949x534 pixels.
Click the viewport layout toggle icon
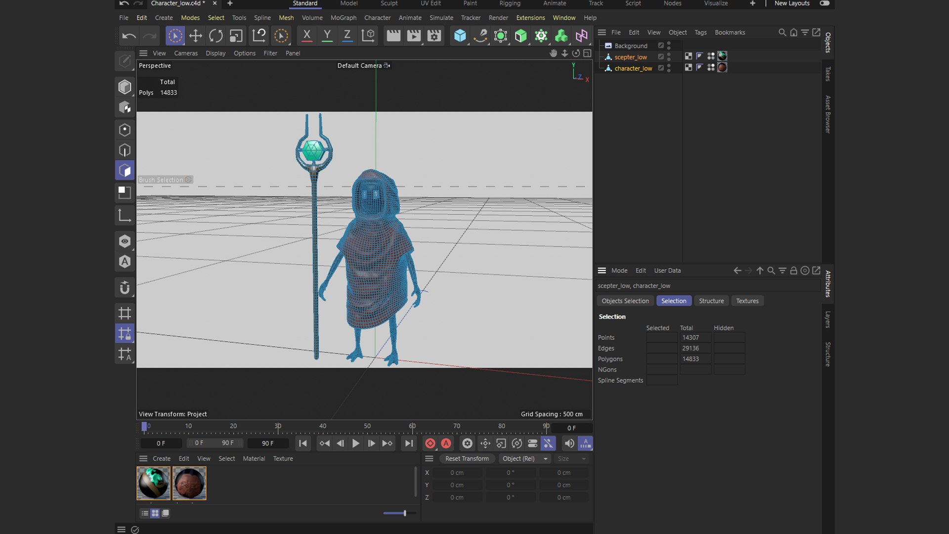click(587, 53)
